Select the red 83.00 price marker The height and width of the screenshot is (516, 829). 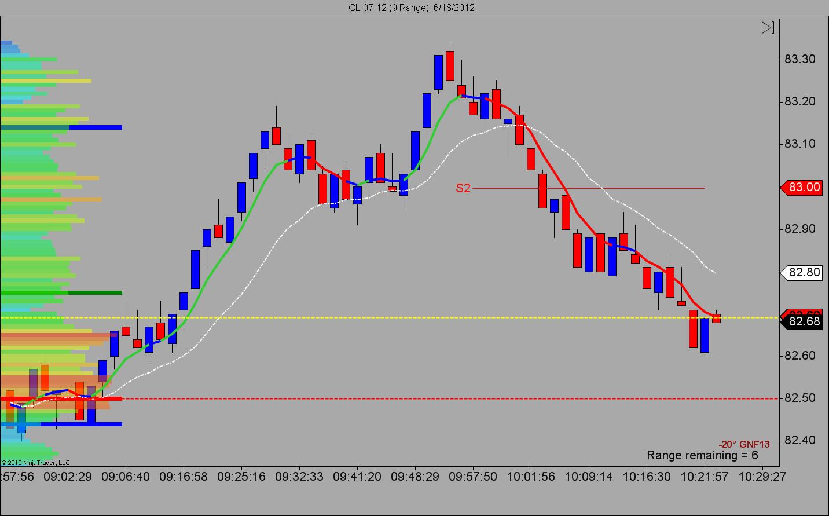(x=802, y=187)
